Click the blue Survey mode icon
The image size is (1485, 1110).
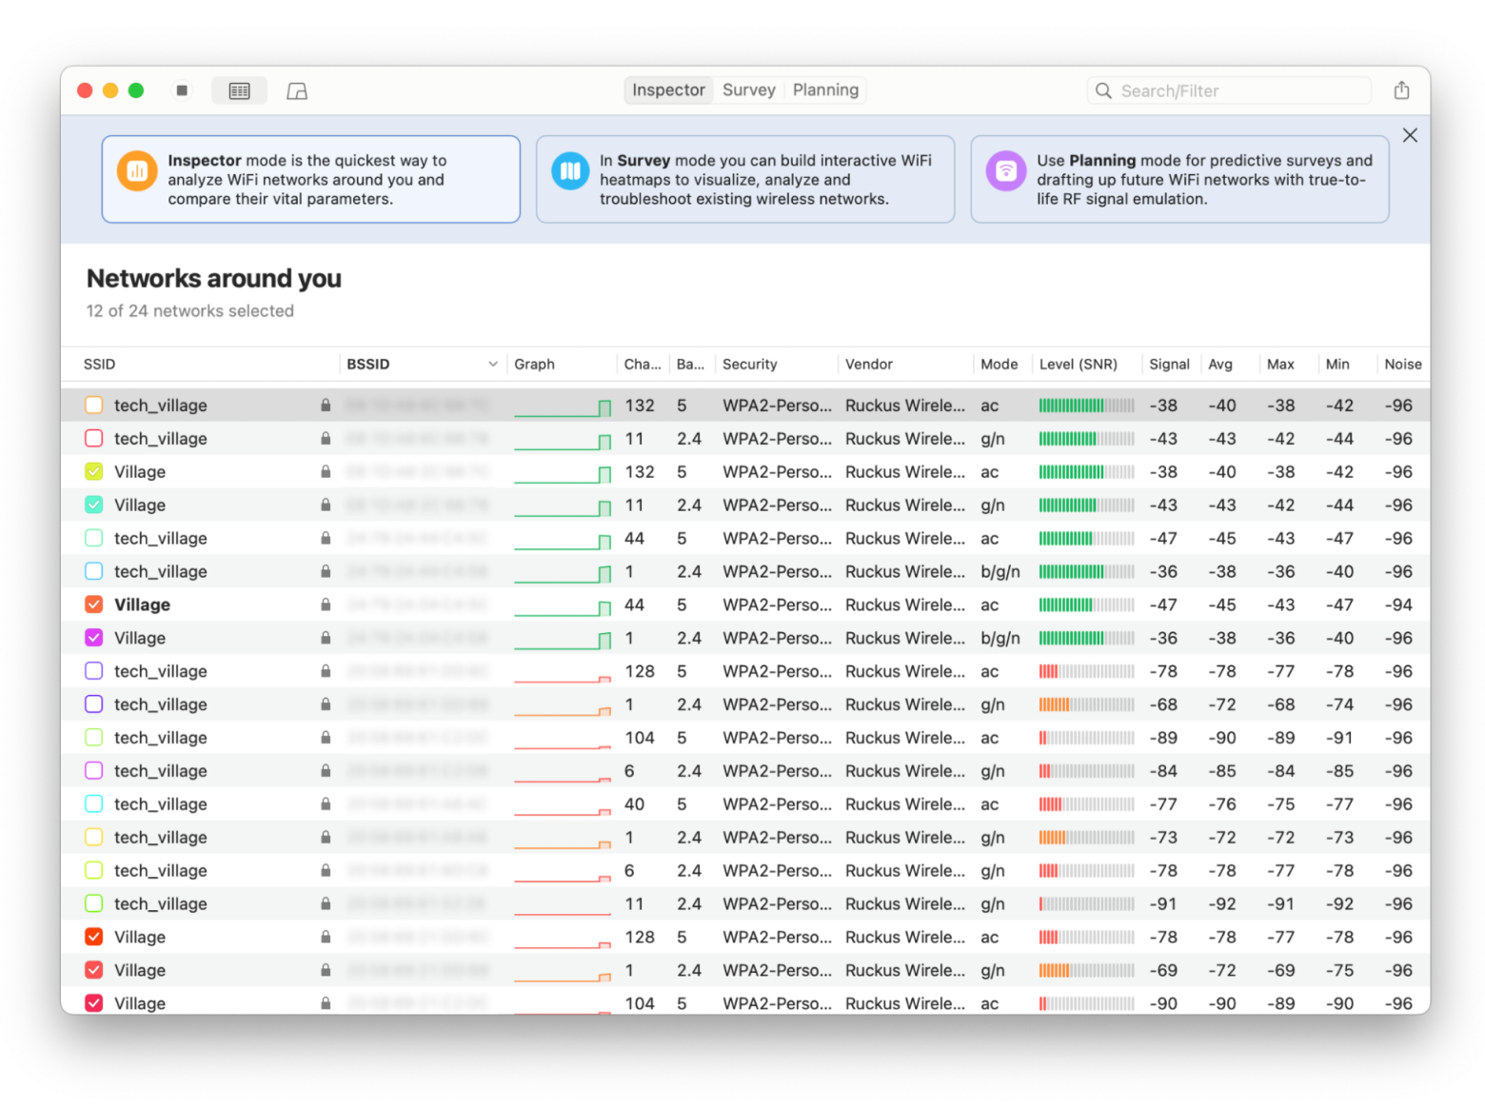pyautogui.click(x=570, y=171)
